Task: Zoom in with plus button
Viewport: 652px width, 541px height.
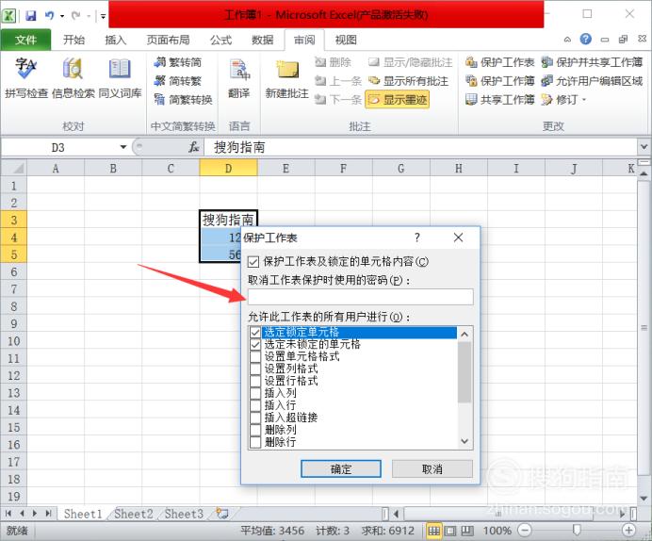Action: 628,531
